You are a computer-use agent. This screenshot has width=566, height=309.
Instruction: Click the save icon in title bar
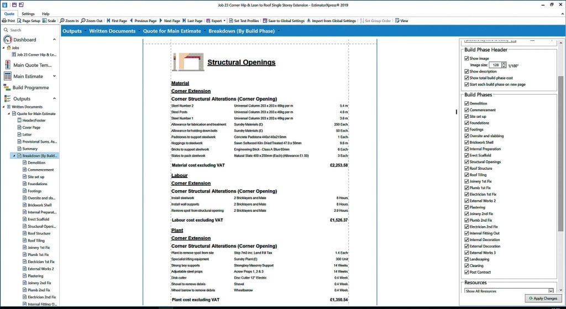coord(14,4)
